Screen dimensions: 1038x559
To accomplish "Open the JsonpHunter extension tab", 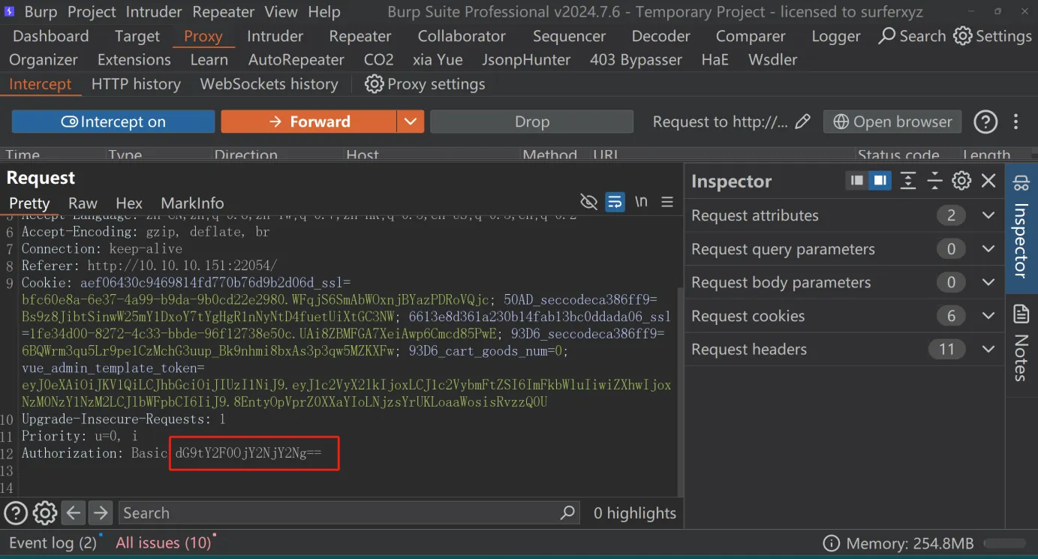I will click(526, 59).
